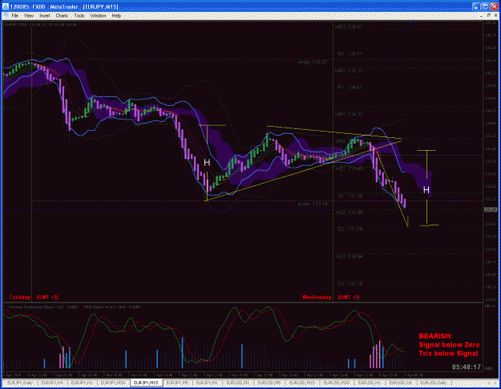Click the R2 135.77 pivot level label
Image resolution: width=501 pixels, height=389 pixels.
point(349,54)
